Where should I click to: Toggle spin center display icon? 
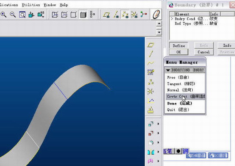(x=144, y=15)
